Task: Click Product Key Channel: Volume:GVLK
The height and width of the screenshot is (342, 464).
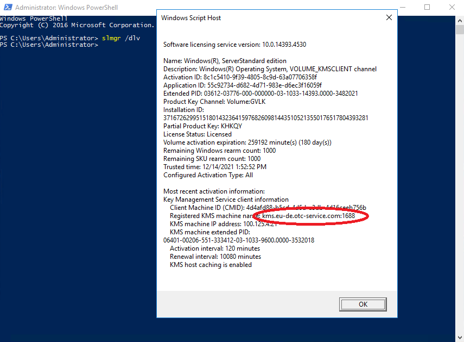Action: coord(214,102)
